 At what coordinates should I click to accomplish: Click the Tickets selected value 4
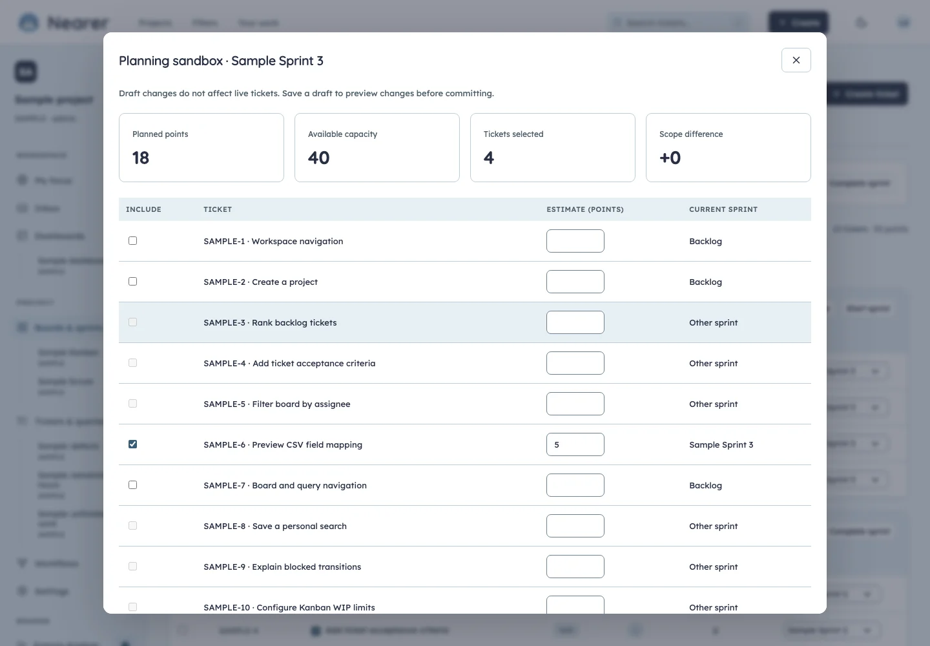point(489,158)
